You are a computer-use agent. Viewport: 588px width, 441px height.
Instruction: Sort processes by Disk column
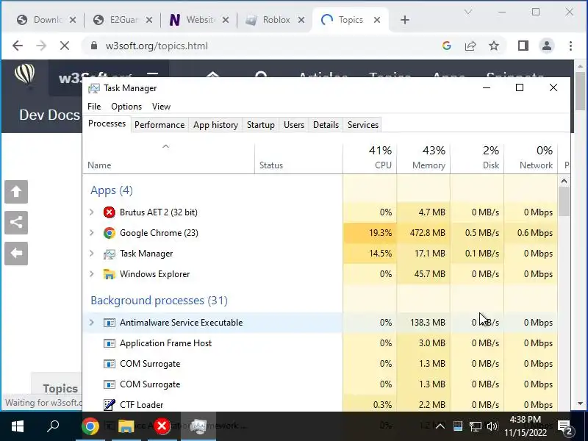pos(477,157)
